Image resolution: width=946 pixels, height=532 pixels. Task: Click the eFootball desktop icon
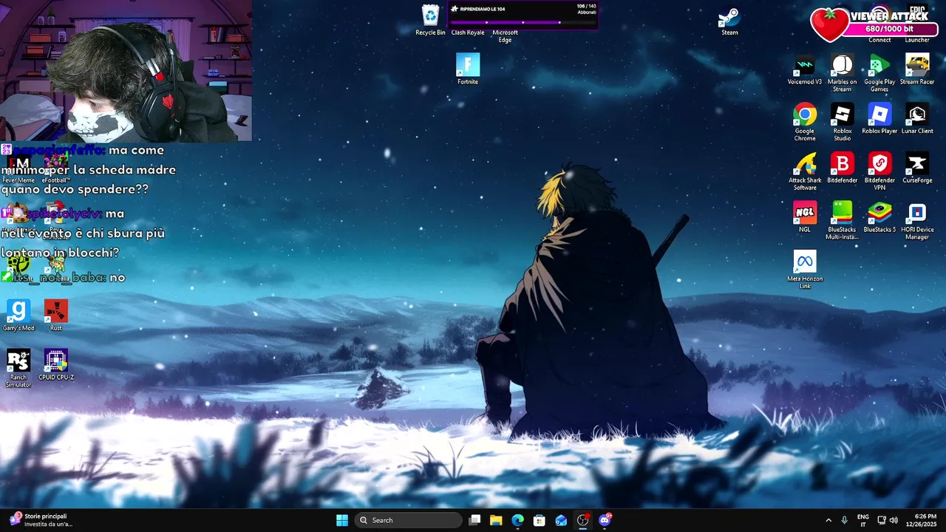[56, 168]
